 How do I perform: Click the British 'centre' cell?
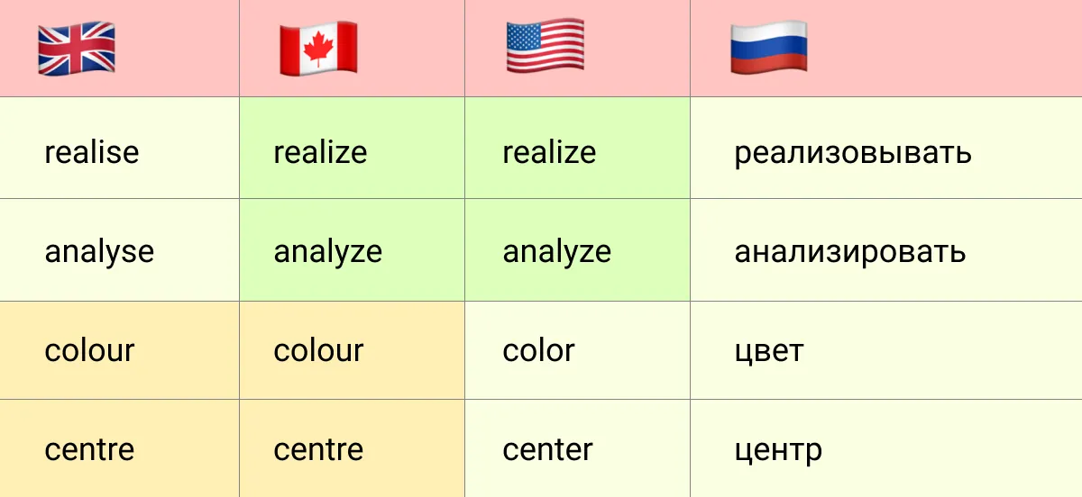coord(119,448)
